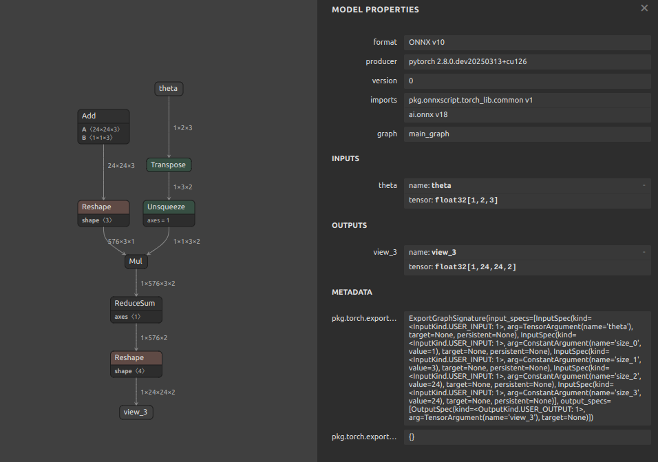The width and height of the screenshot is (658, 462).
Task: Click the Add node's B ⟨1×1×3⟩ initializer
Action: point(97,138)
